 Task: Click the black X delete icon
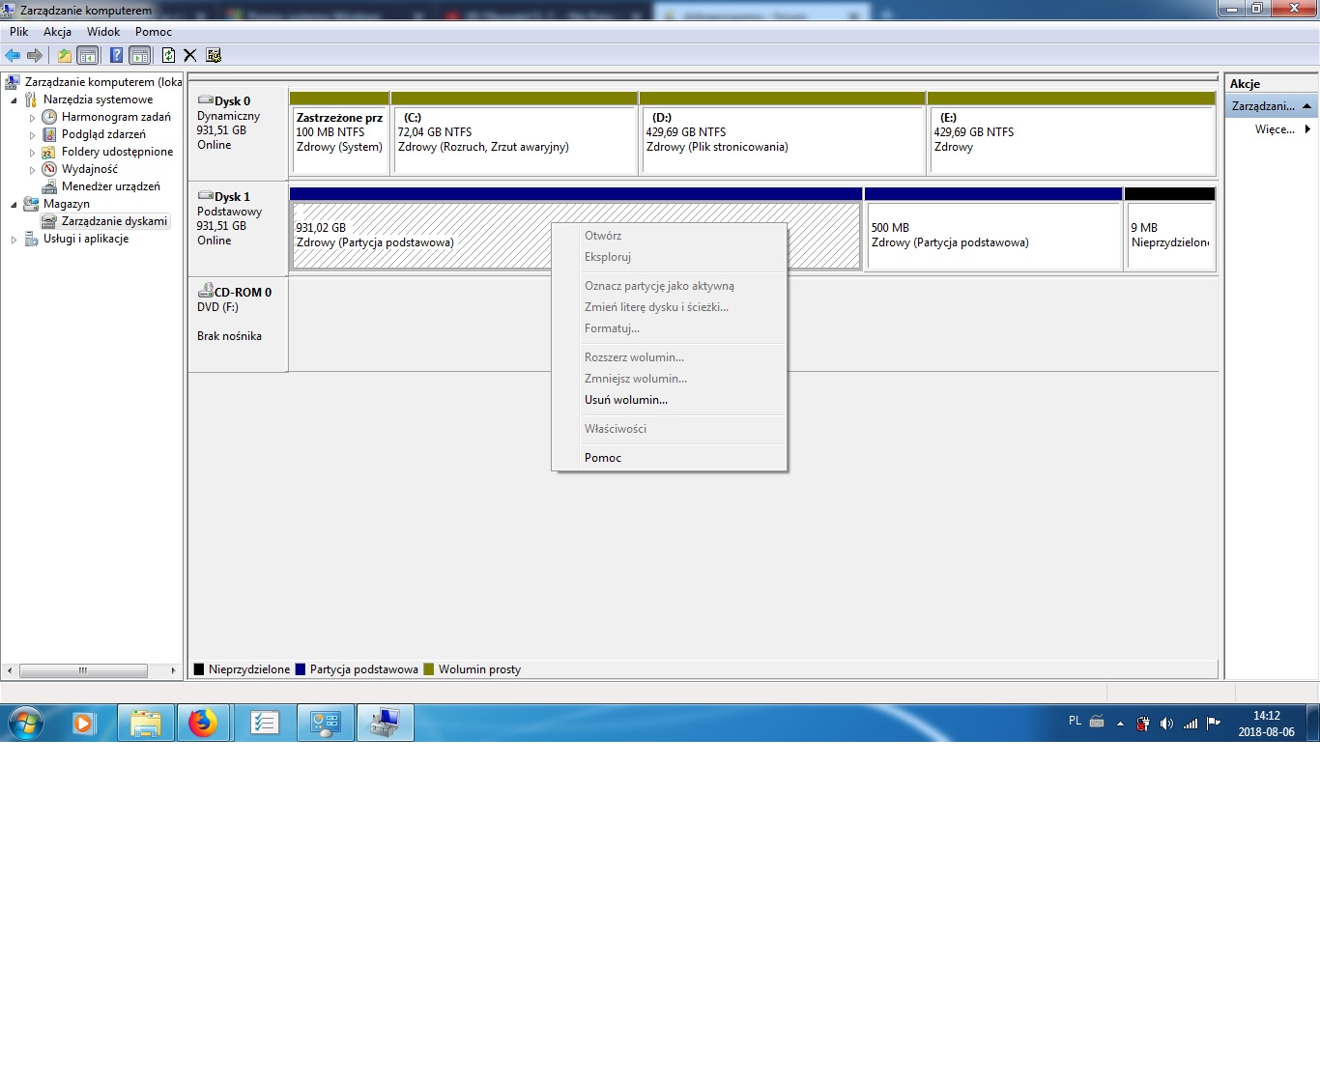[x=190, y=55]
